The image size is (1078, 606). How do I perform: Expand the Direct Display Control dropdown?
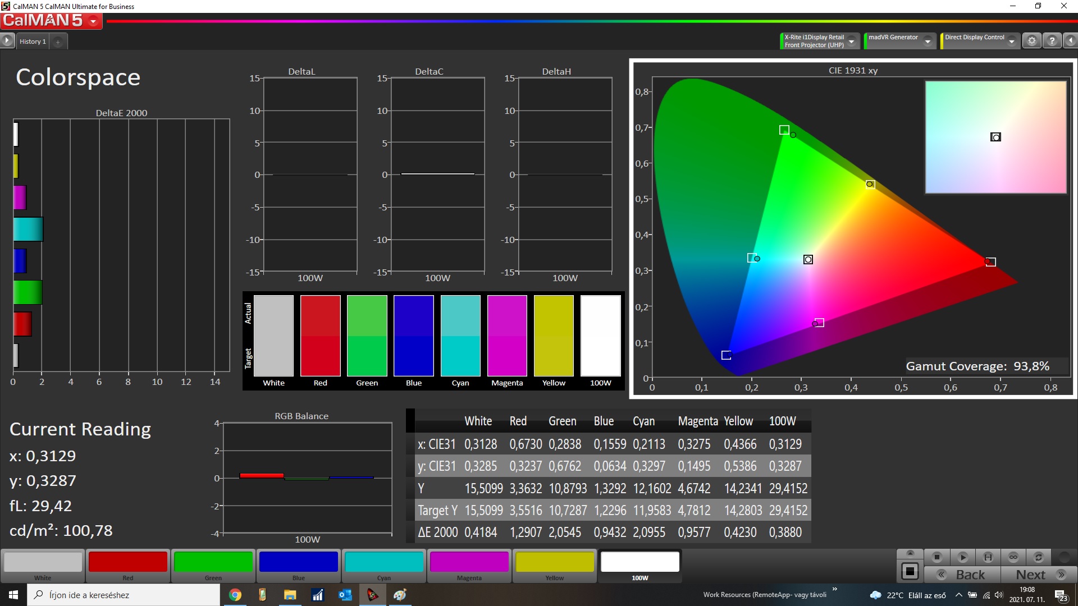[1011, 41]
